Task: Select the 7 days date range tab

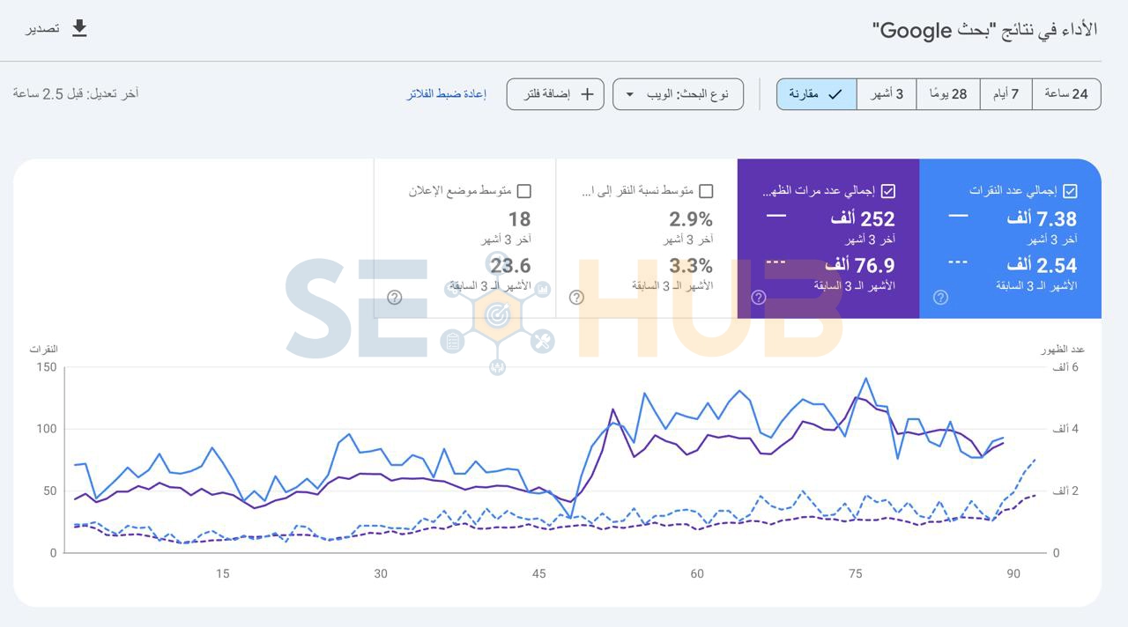Action: (x=1006, y=94)
